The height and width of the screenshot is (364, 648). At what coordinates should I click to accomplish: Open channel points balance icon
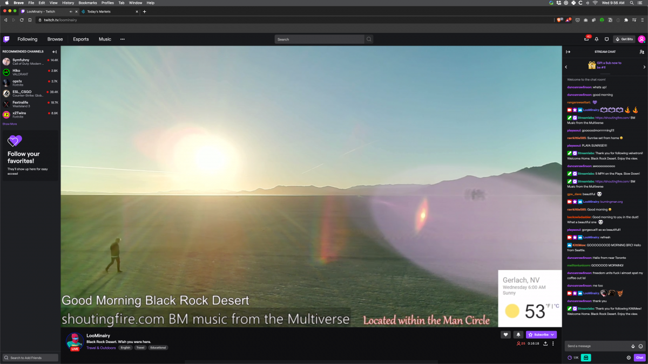tap(570, 358)
